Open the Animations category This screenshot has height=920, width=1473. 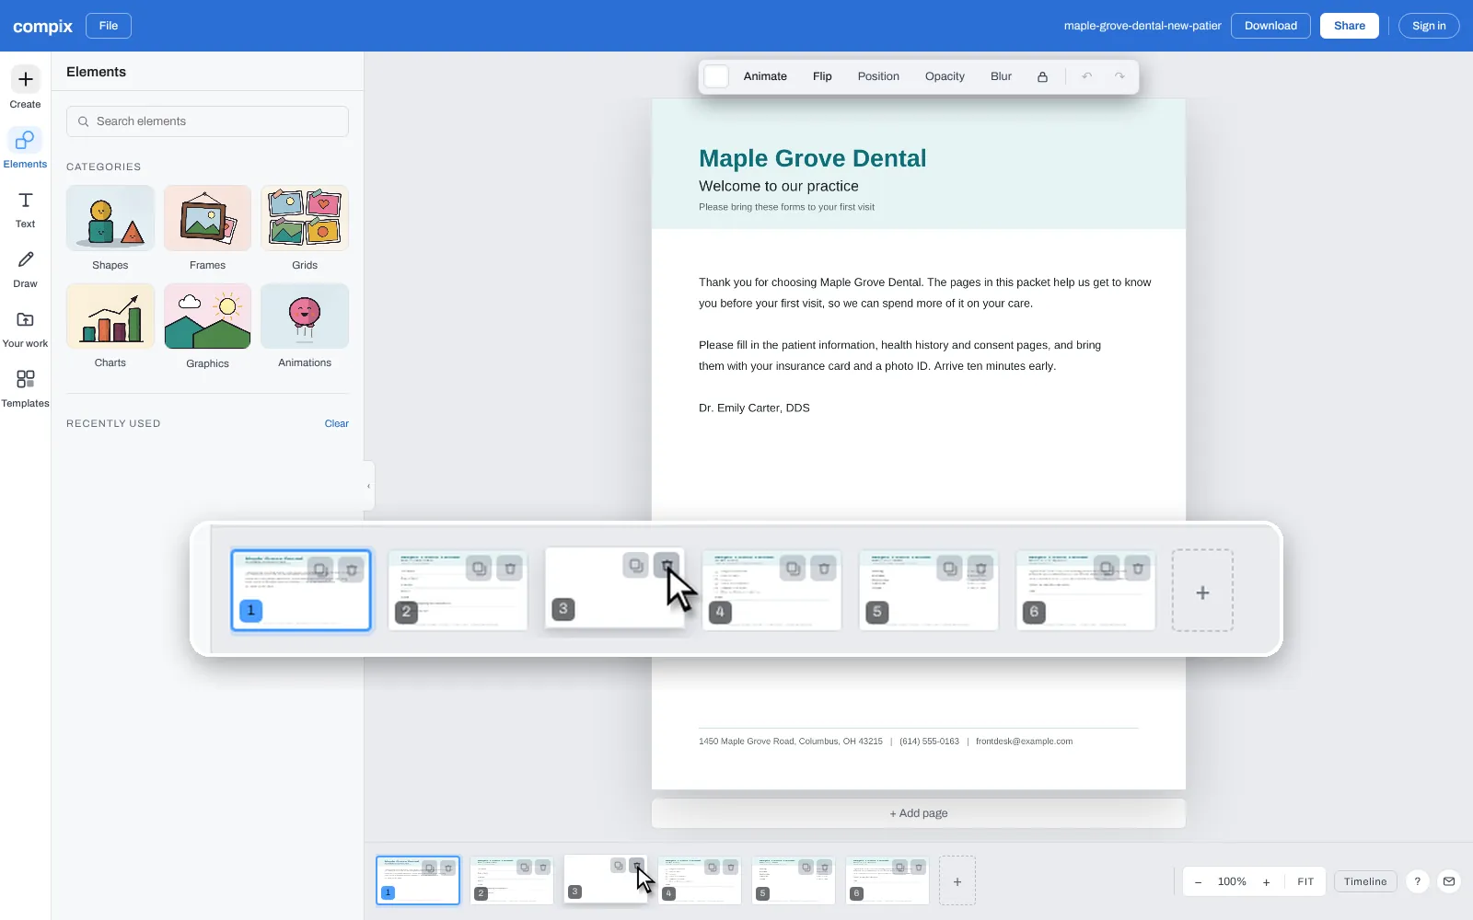[x=305, y=327]
